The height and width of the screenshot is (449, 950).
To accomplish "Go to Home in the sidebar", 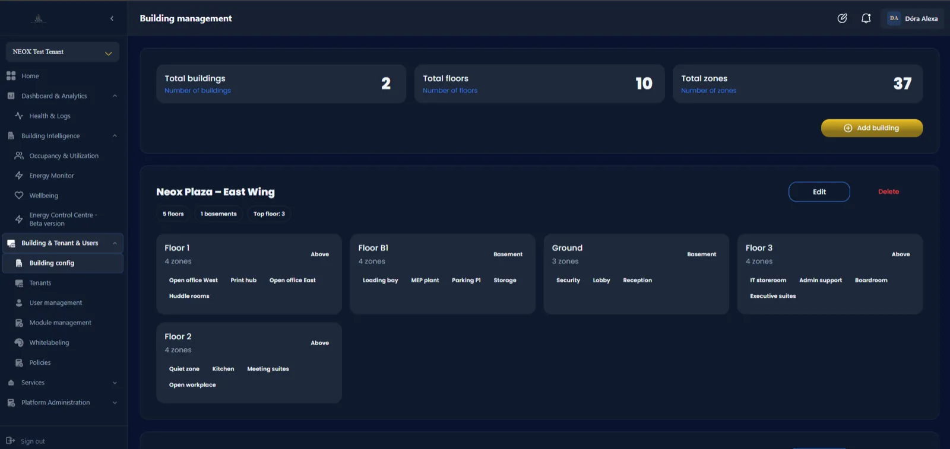I will [30, 76].
